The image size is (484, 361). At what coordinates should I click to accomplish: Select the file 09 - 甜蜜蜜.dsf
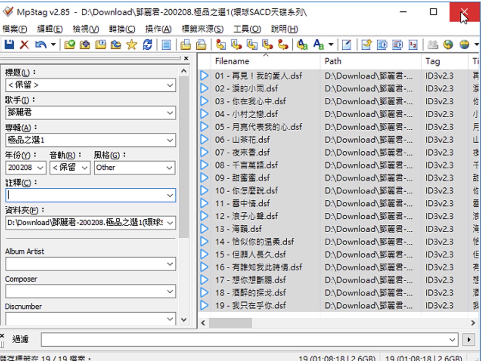[x=242, y=177]
